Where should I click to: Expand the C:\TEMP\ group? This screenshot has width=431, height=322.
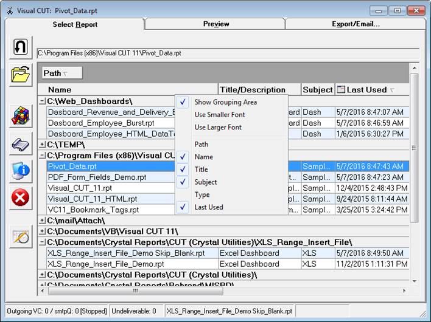point(42,144)
